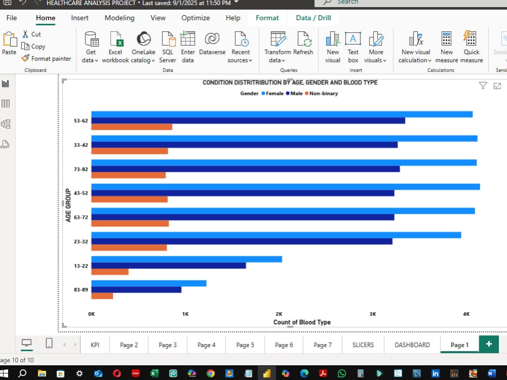Click the Undo arrow in title bar
507x380 pixels.
pyautogui.click(x=23, y=3)
